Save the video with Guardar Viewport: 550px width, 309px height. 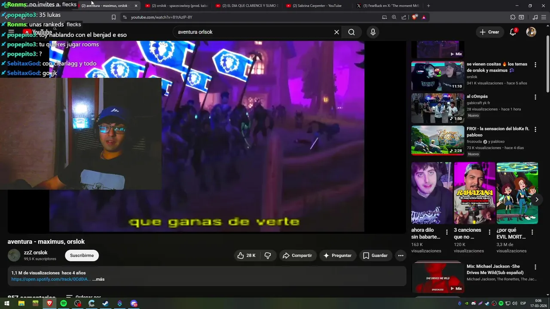pos(375,255)
